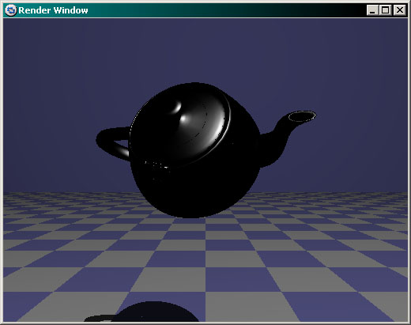The width and height of the screenshot is (411, 325).
Task: Select the teapot spout opening
Action: pyautogui.click(x=302, y=116)
